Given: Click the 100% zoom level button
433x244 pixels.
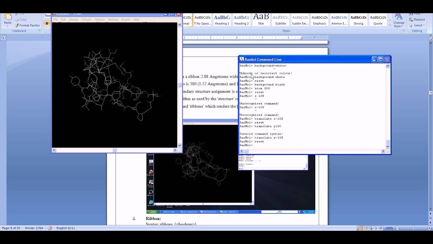Looking at the screenshot, I should [389, 228].
